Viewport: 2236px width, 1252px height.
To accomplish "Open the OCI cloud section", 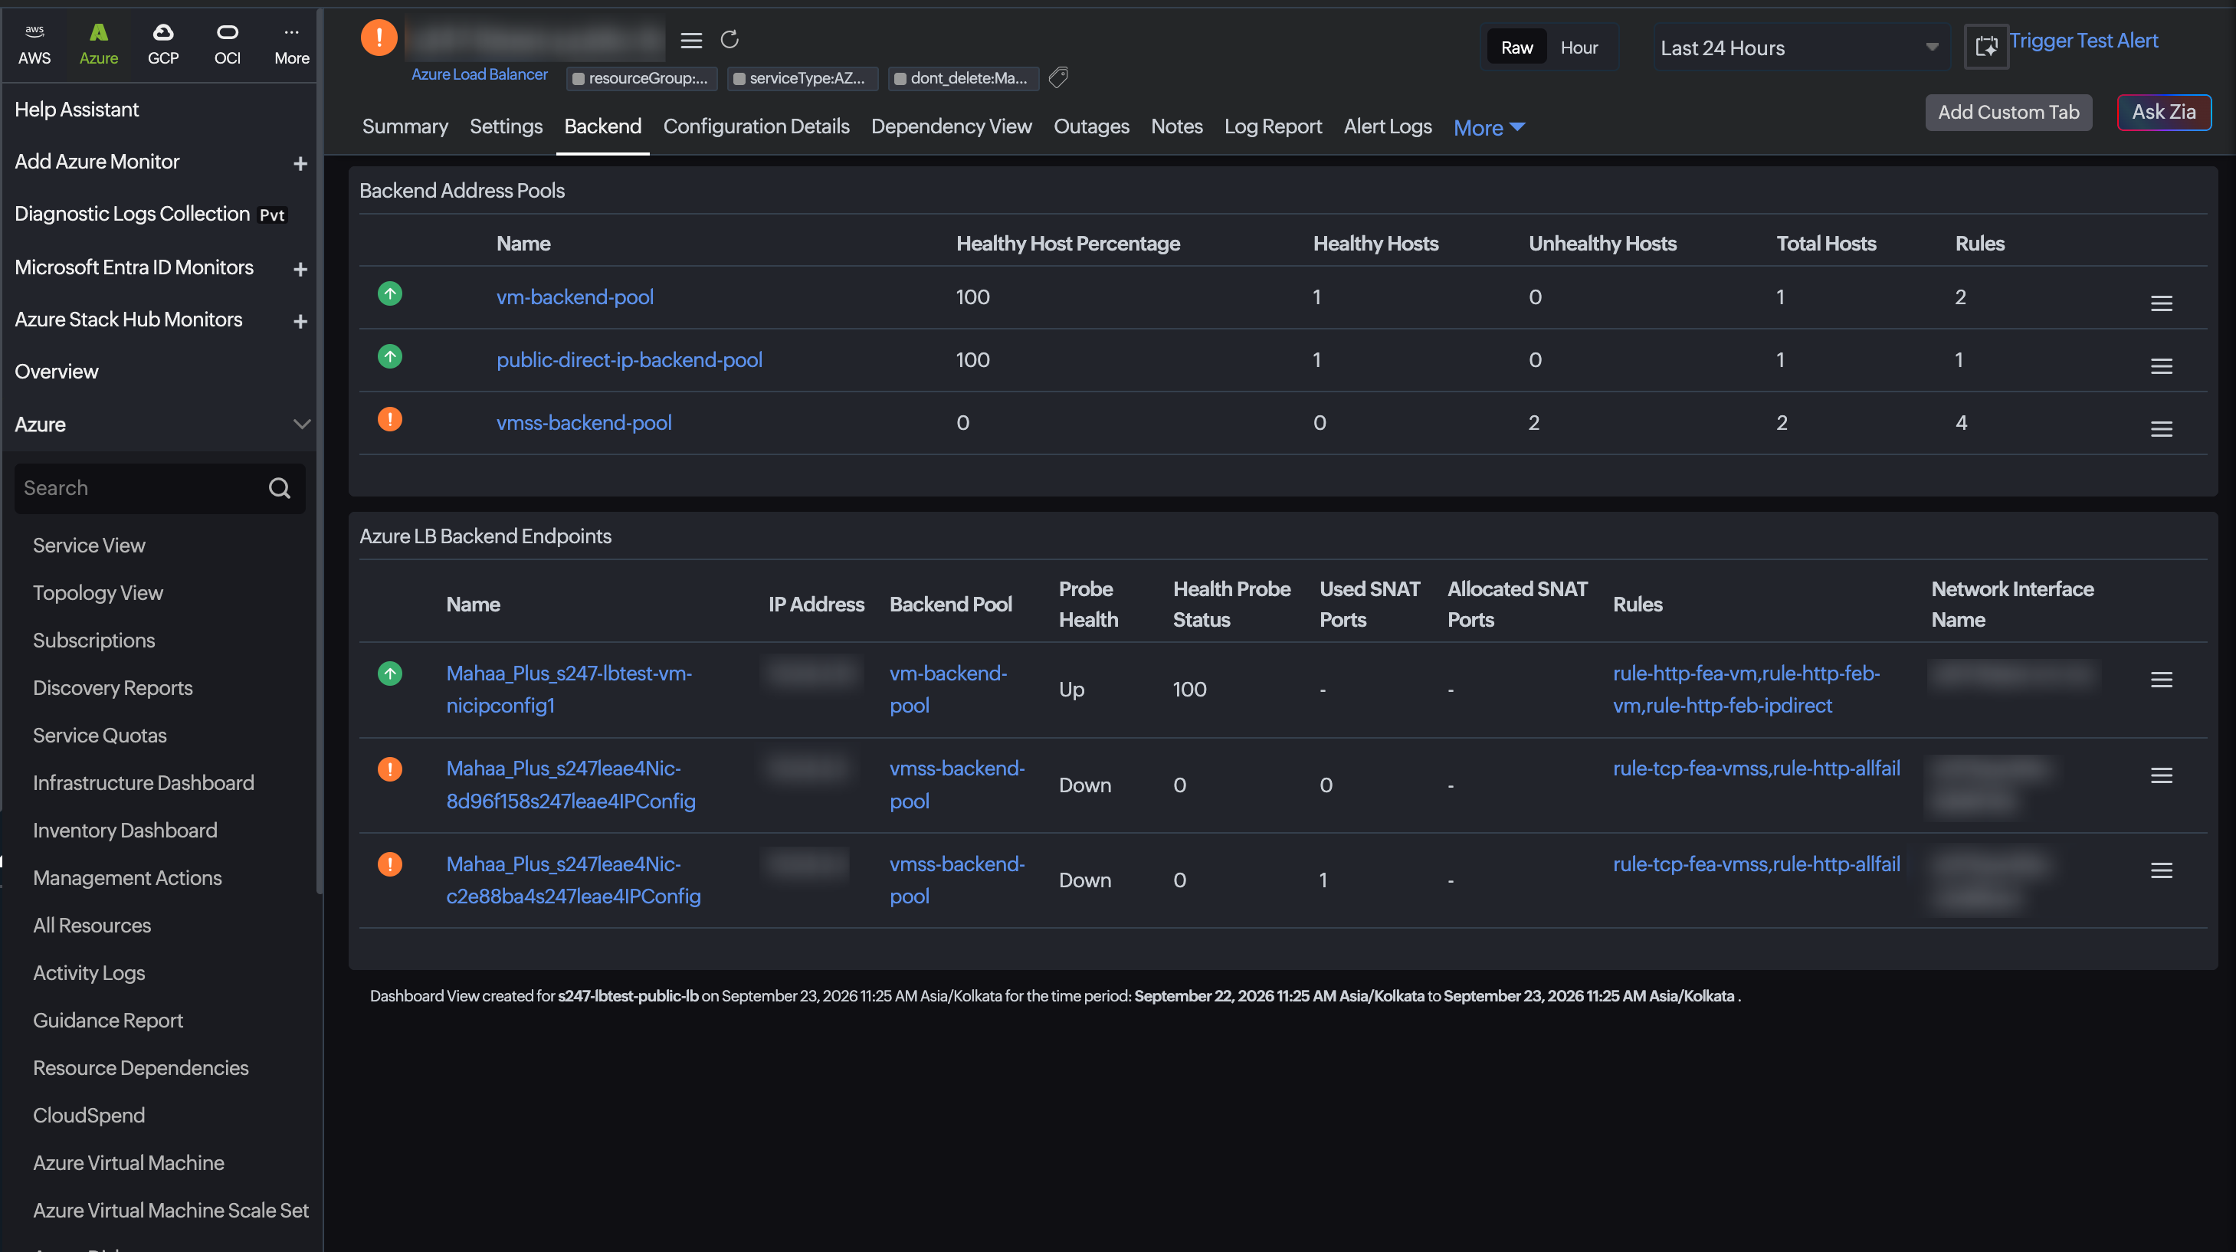I will [x=228, y=44].
